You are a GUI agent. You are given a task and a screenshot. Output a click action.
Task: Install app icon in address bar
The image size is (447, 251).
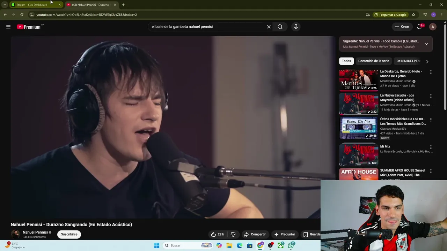(368, 15)
